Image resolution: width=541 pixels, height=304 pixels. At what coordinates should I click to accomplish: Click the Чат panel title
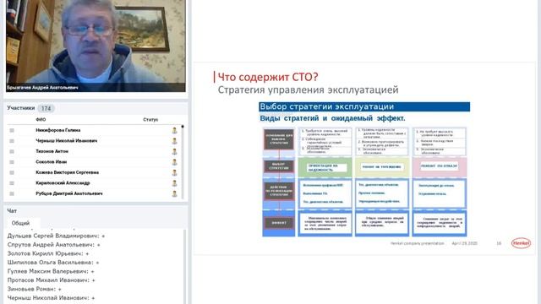pyautogui.click(x=12, y=210)
